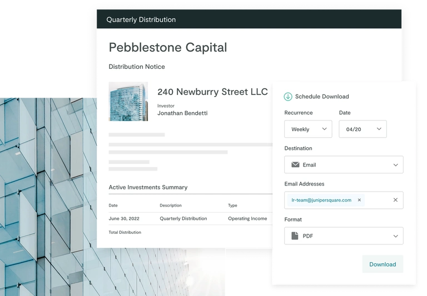Click investor name Jonathan Bendetti
Screen dimensions: 427x296
(x=182, y=113)
